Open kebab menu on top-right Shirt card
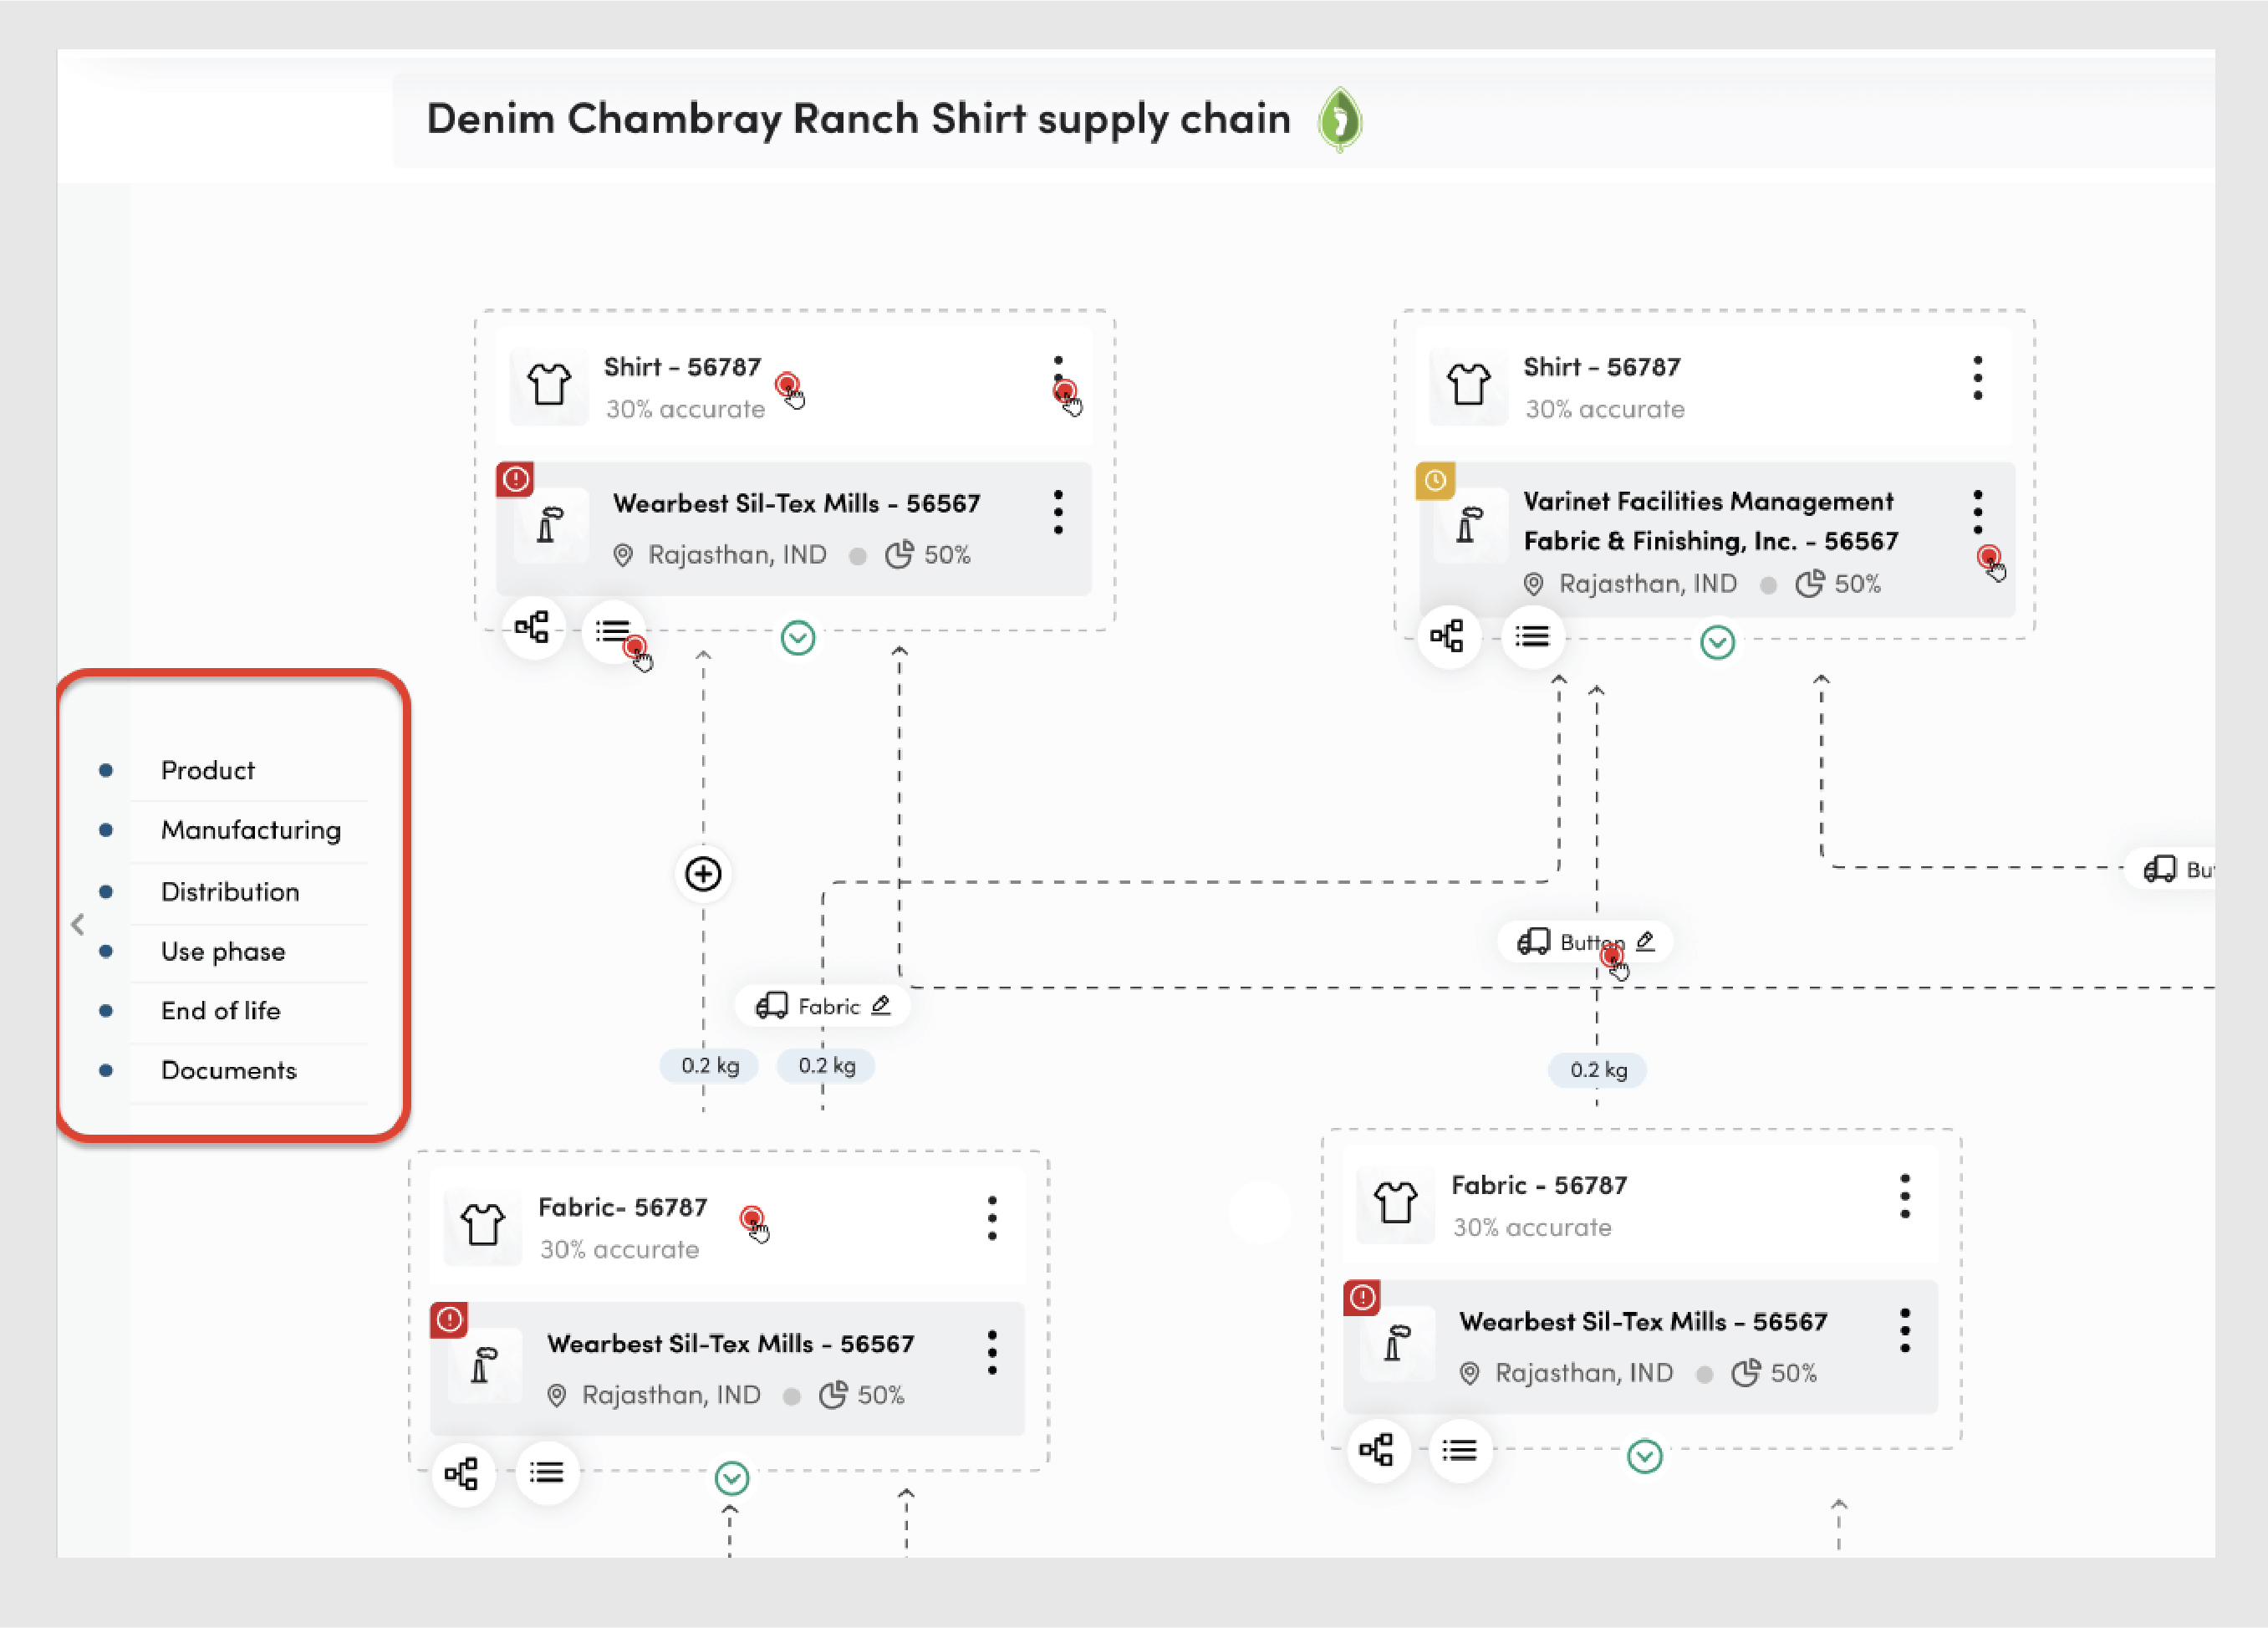Image resolution: width=2268 pixels, height=1628 pixels. [x=1977, y=378]
